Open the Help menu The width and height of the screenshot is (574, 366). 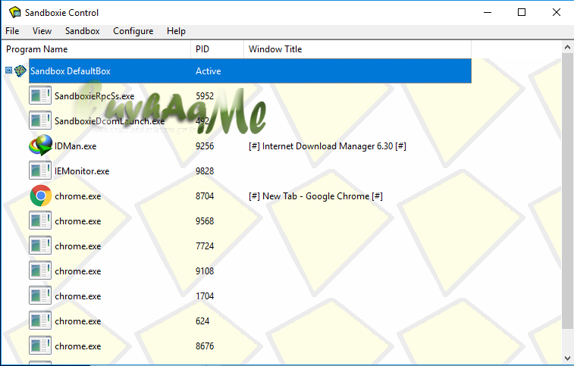click(176, 31)
